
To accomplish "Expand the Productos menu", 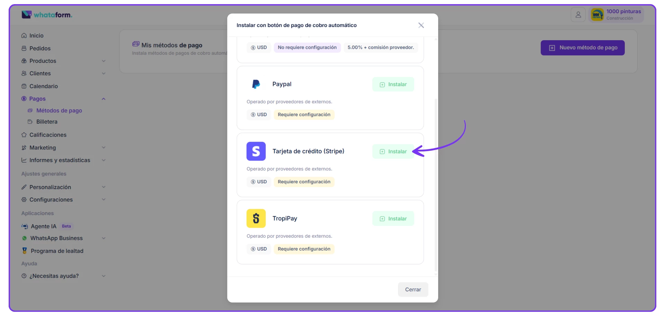I will point(43,61).
